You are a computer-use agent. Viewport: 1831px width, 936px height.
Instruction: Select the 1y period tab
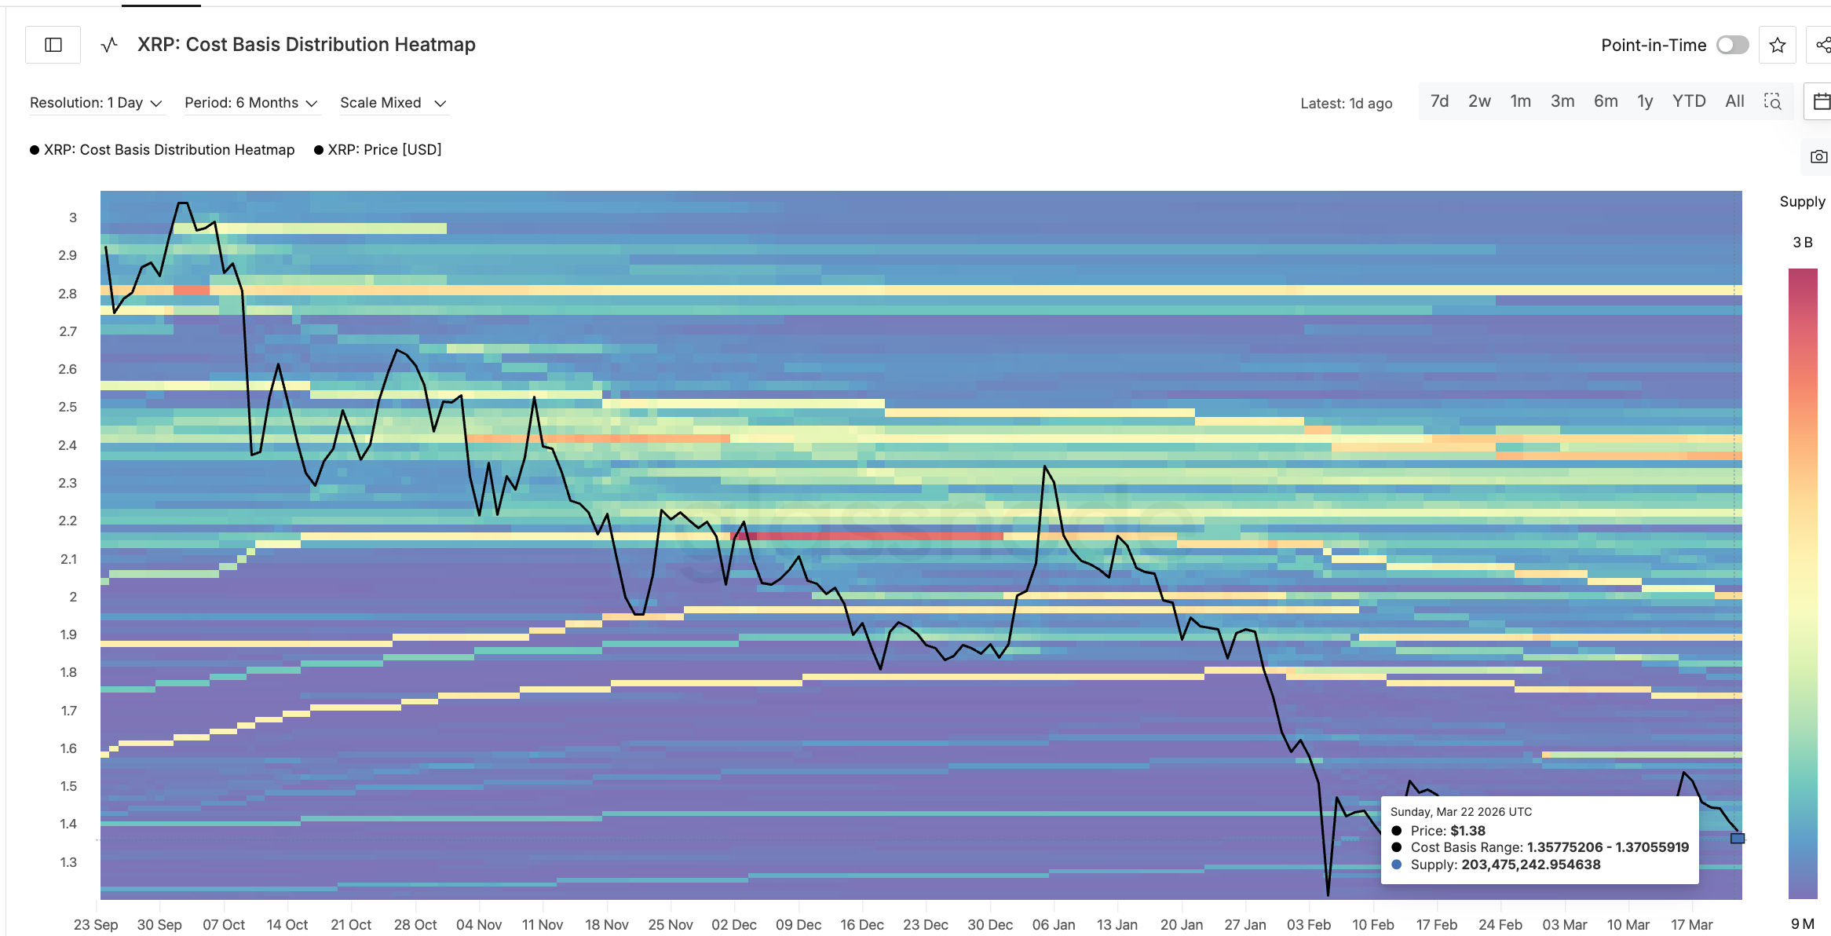pyautogui.click(x=1646, y=101)
